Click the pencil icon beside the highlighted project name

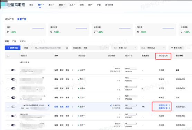click(x=49, y=105)
